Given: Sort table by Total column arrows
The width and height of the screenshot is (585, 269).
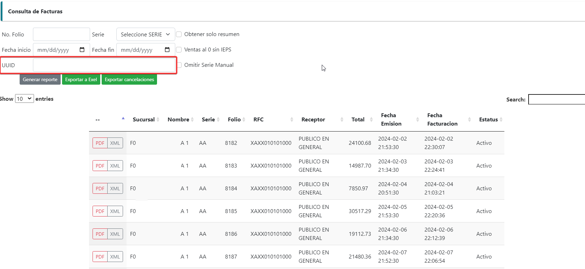Looking at the screenshot, I should click(371, 120).
